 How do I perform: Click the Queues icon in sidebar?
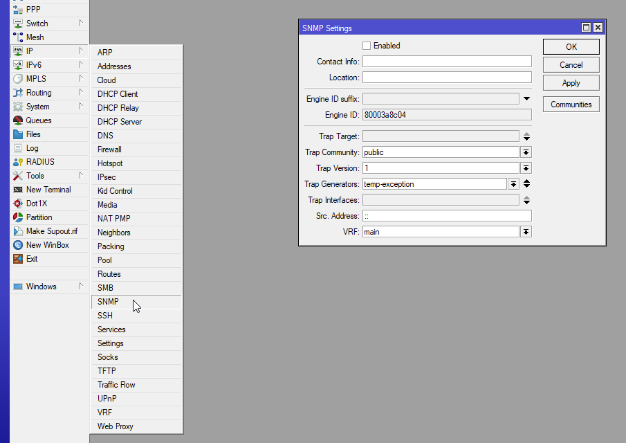(18, 120)
